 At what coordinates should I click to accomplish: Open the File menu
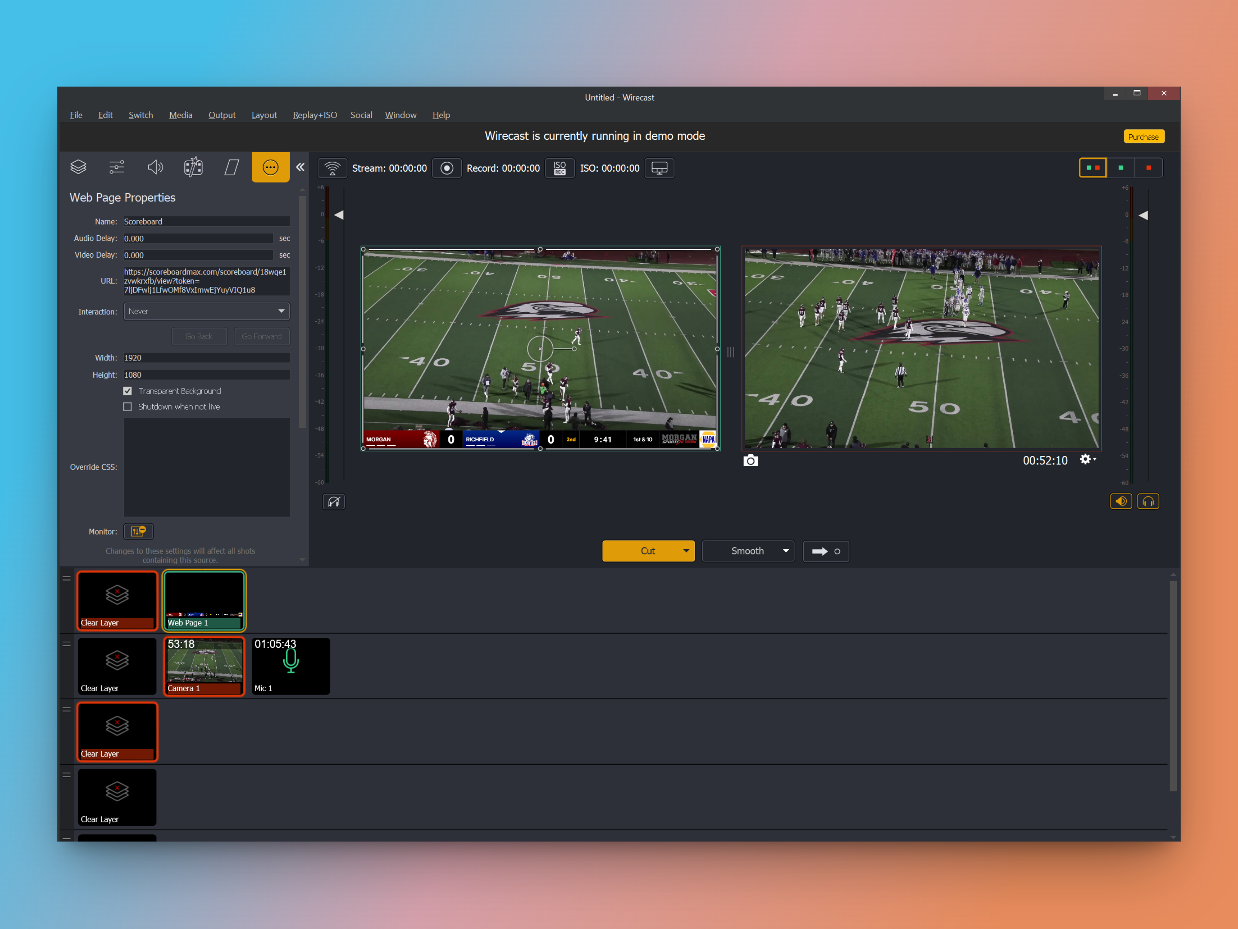(x=76, y=115)
